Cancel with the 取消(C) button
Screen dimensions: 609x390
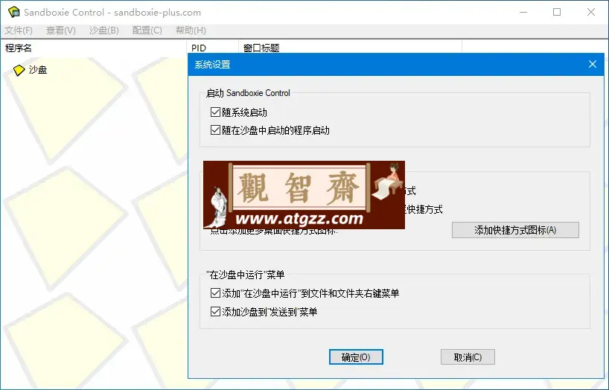pyautogui.click(x=468, y=357)
